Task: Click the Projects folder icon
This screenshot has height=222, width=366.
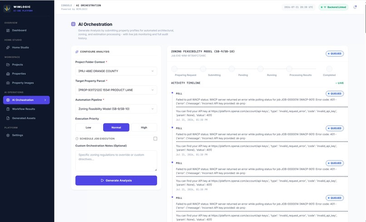Action: tap(8, 64)
